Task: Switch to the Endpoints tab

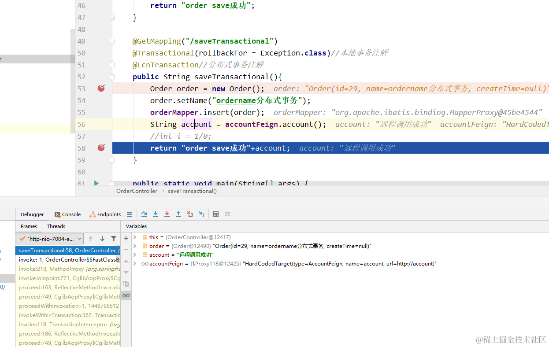Action: [x=105, y=214]
